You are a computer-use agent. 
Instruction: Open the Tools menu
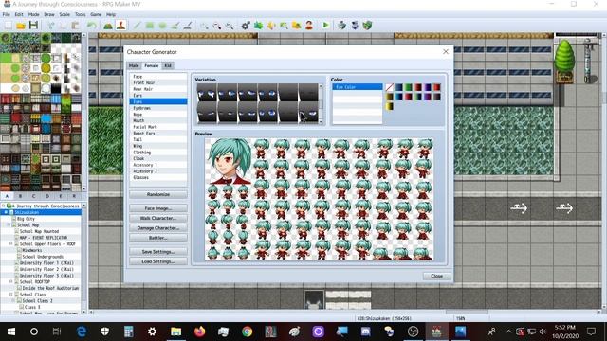click(80, 14)
